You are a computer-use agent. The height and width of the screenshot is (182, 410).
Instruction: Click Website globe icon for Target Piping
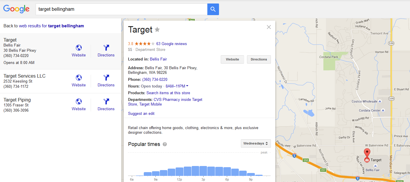pyautogui.click(x=79, y=102)
